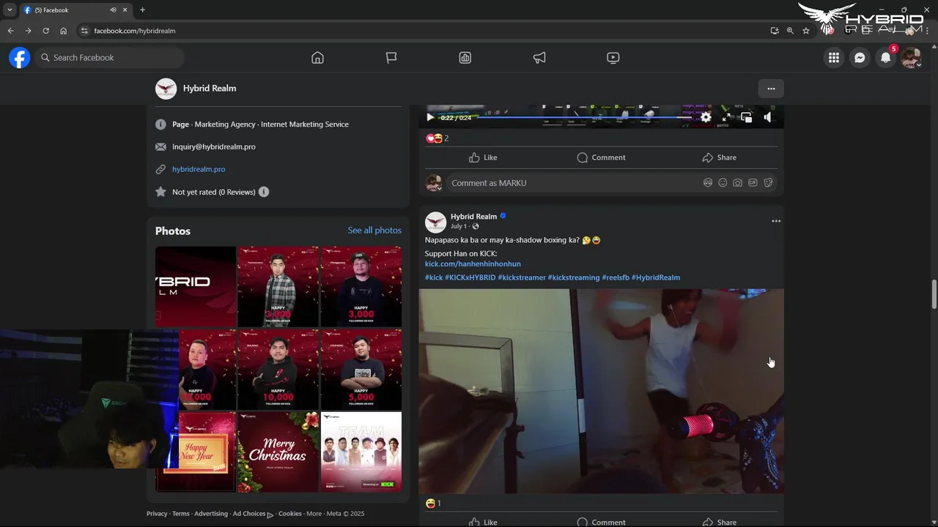Reload the page in Chrome
The image size is (938, 527).
pyautogui.click(x=45, y=31)
